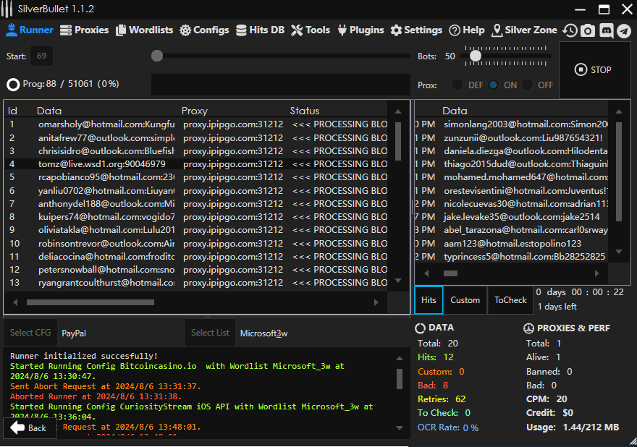Select the OFF proxy mode radio button
Screen dimensions: 637x447
point(528,85)
